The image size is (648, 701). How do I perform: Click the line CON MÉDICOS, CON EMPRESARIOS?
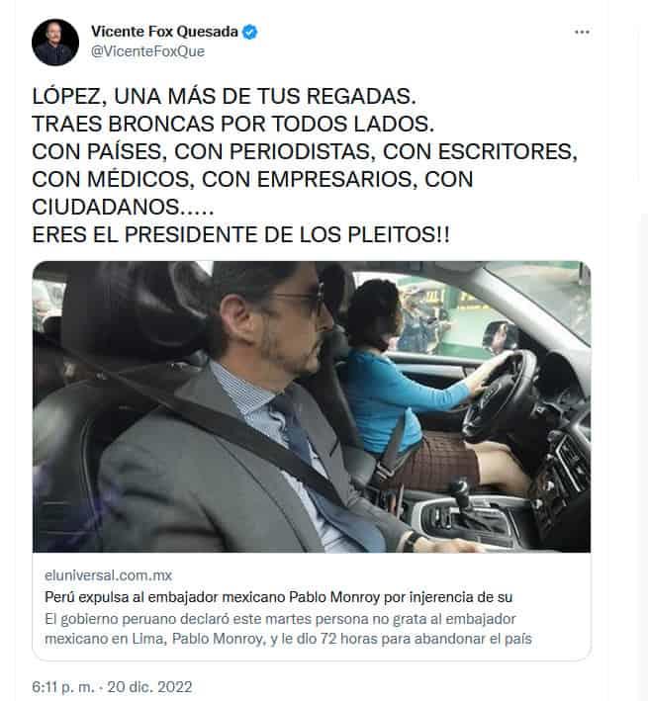point(252,179)
